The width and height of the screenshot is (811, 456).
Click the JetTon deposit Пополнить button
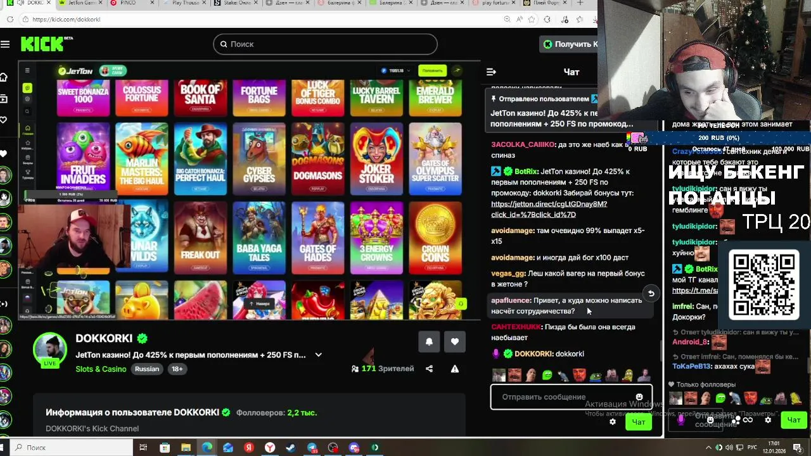coord(432,70)
